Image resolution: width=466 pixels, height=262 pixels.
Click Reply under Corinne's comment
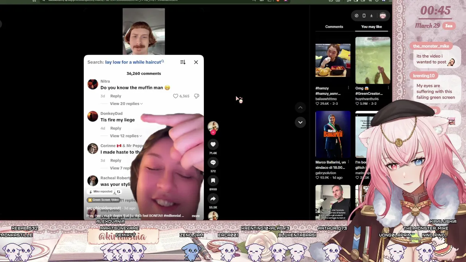click(x=116, y=160)
